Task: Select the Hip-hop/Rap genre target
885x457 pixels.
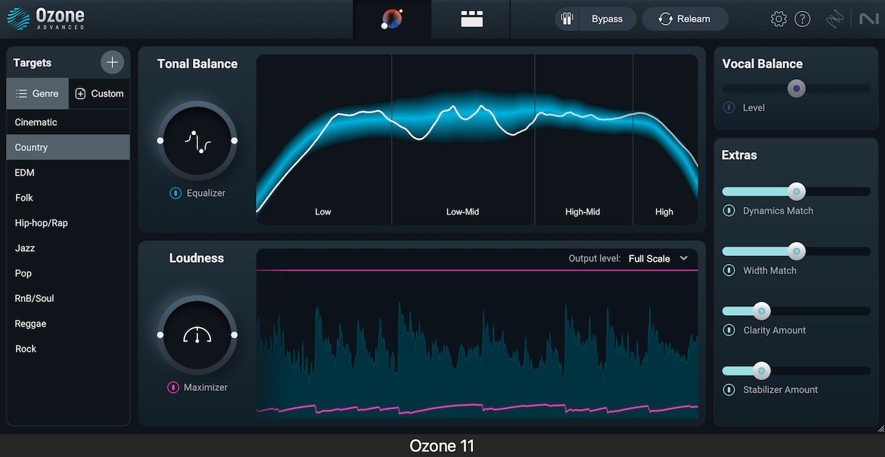Action: (68, 223)
